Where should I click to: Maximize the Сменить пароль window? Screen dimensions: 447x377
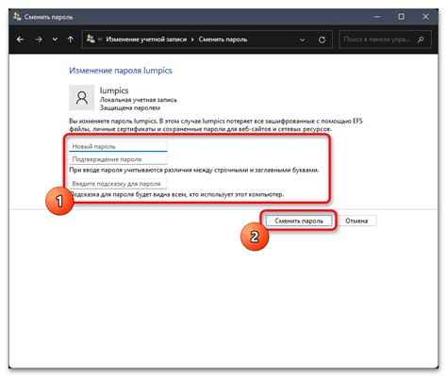click(401, 16)
